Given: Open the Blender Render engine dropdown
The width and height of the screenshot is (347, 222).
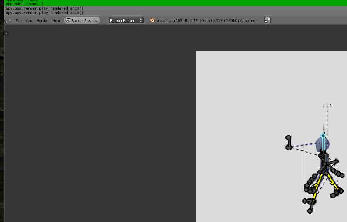Looking at the screenshot, I should click(x=126, y=20).
